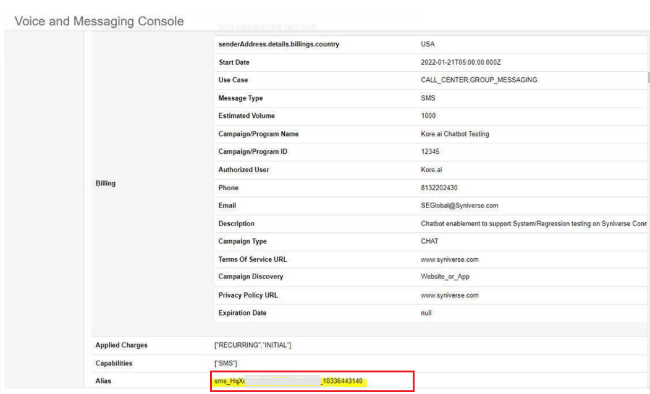The width and height of the screenshot is (650, 394).
Task: Click the Campaign/Program ID value 12345
Action: [x=431, y=151]
